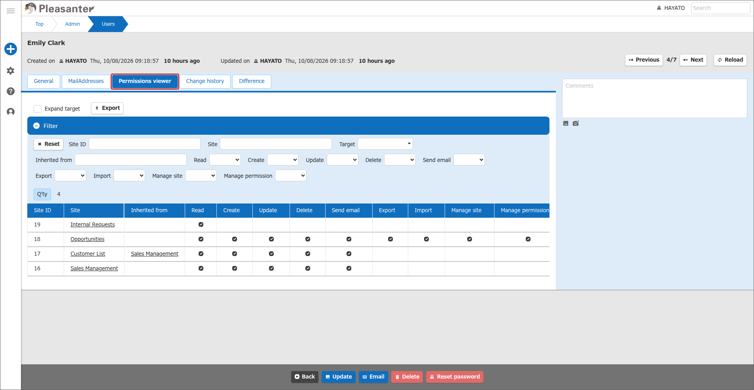
Task: Click the Export button
Action: [x=107, y=108]
